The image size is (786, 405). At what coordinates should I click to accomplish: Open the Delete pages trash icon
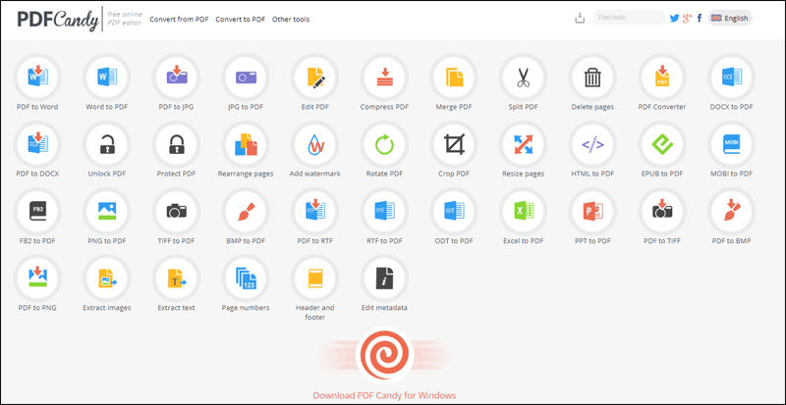point(592,77)
